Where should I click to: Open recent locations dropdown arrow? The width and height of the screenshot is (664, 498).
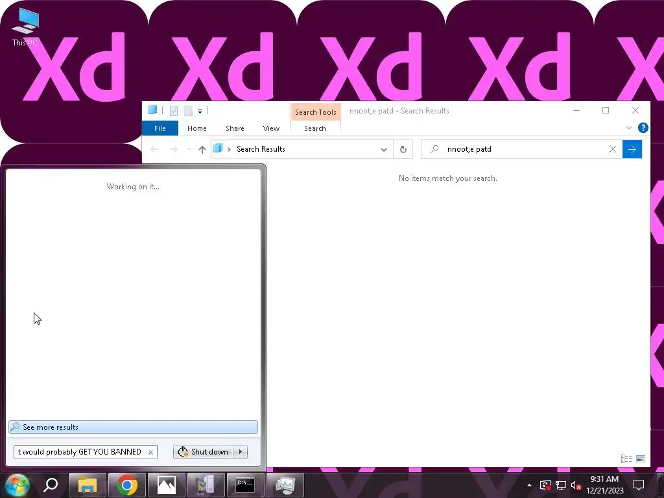(x=189, y=149)
